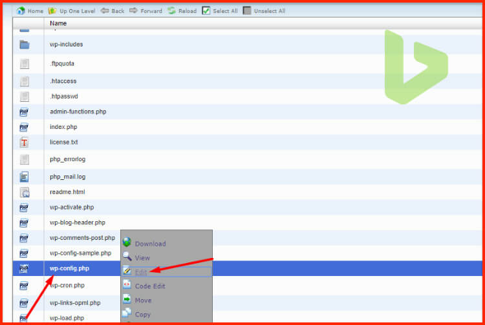This screenshot has height=325, width=485.
Task: Choose Download from the context menu
Action: (x=150, y=244)
